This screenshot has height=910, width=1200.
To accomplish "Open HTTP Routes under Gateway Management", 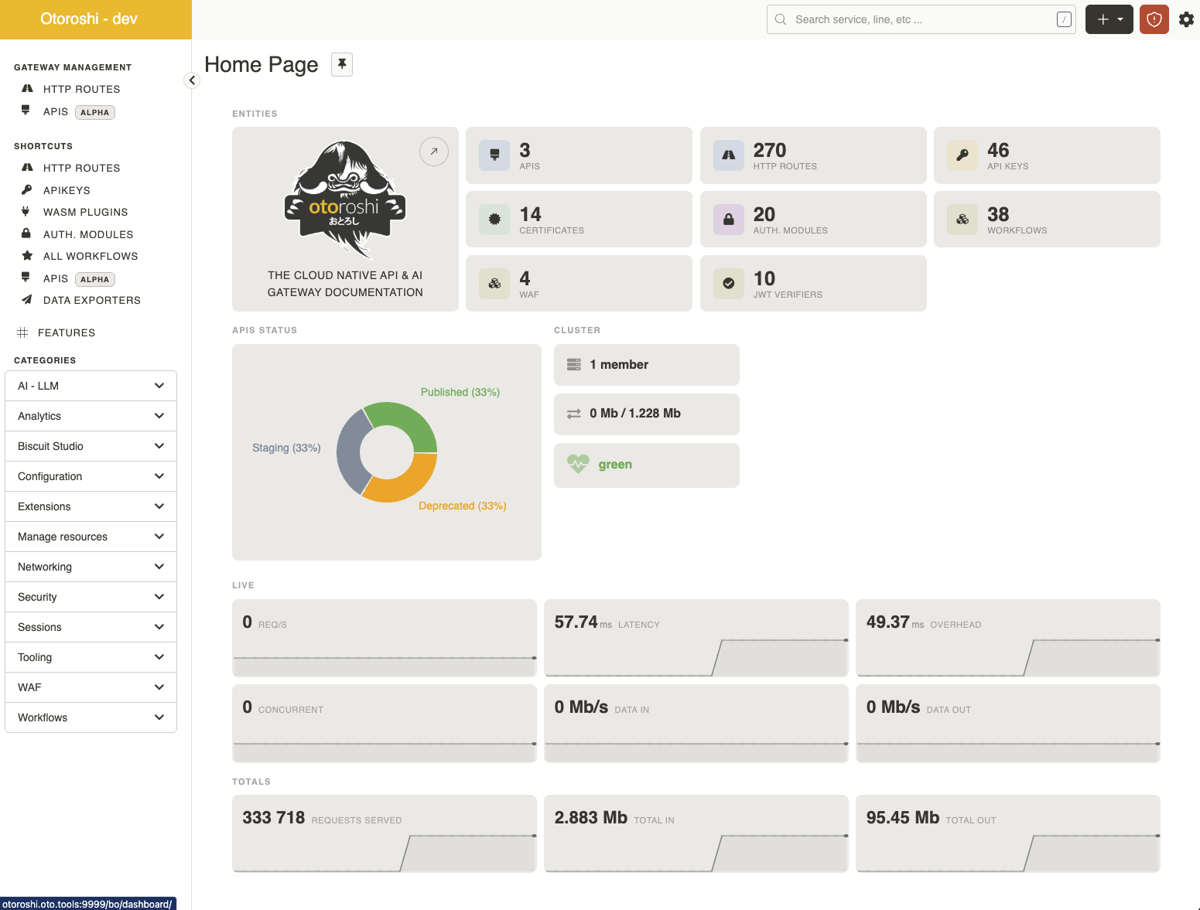I will 81,89.
